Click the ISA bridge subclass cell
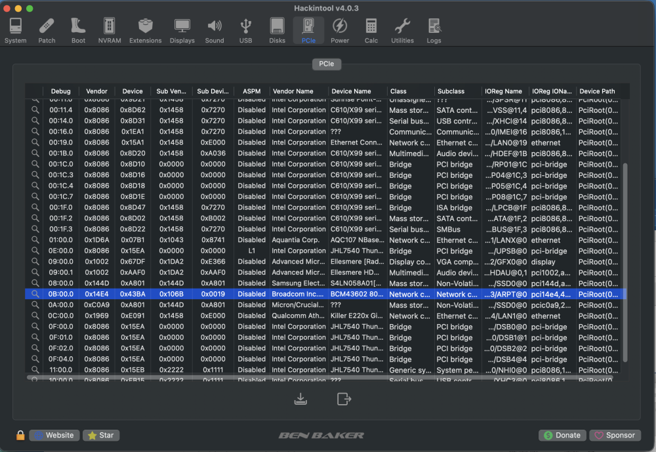The width and height of the screenshot is (656, 452). [455, 207]
